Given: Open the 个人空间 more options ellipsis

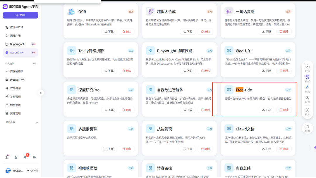Looking at the screenshot, I should [x=34, y=63].
